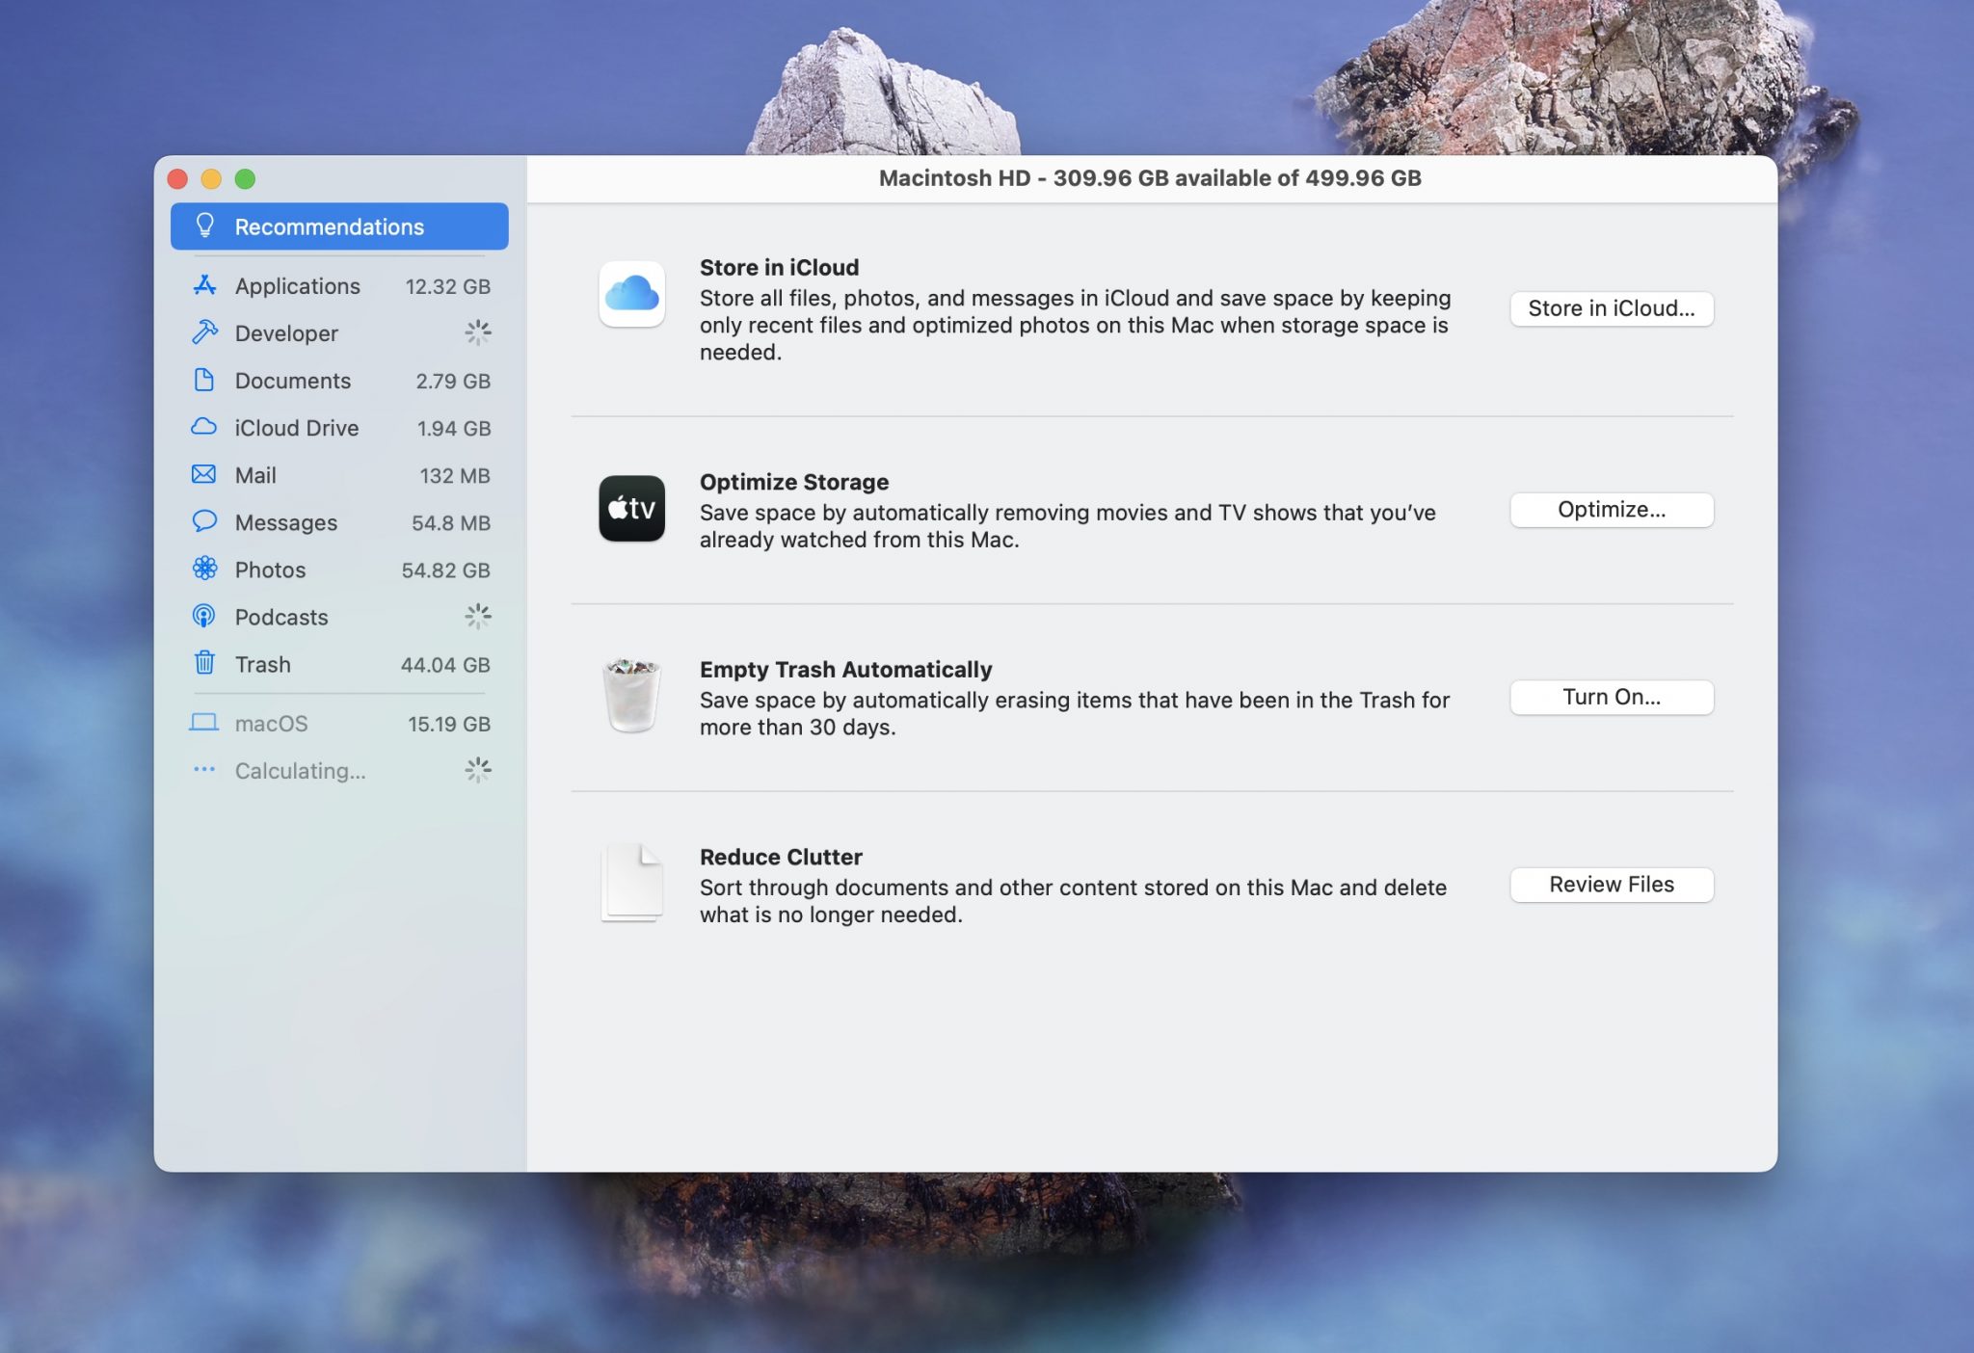Screen dimensions: 1974x1353
Task: Toggle Store in iCloud setting
Action: 1611,307
